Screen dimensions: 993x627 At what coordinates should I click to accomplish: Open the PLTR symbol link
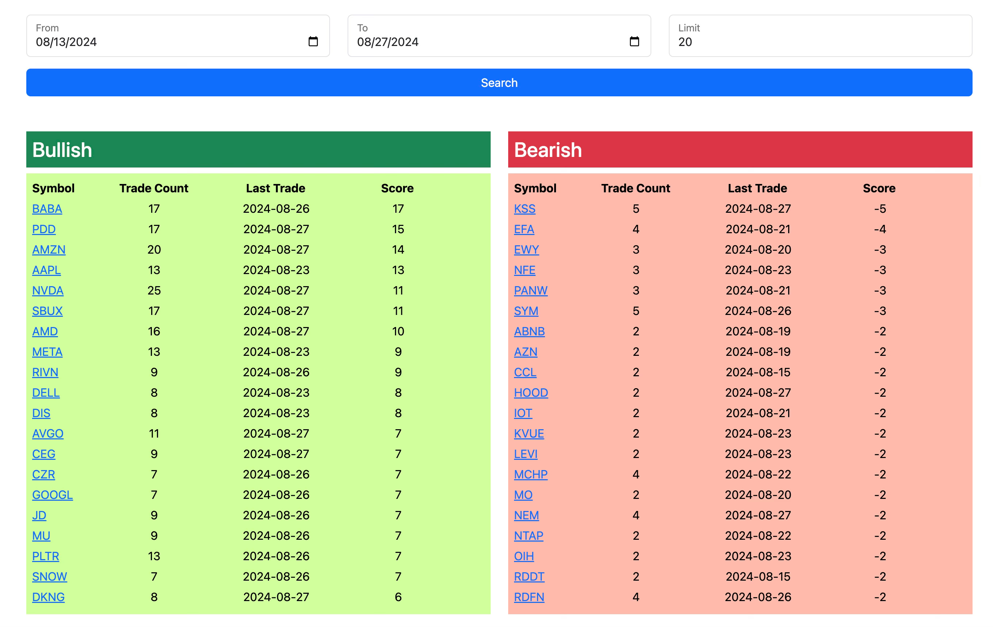click(46, 556)
